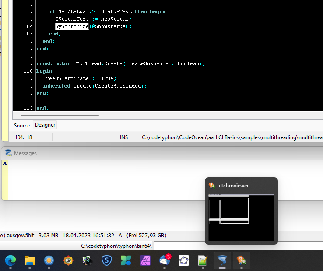Click line number 105 in the gutter
Image resolution: width=323 pixels, height=271 pixels.
[x=28, y=34]
